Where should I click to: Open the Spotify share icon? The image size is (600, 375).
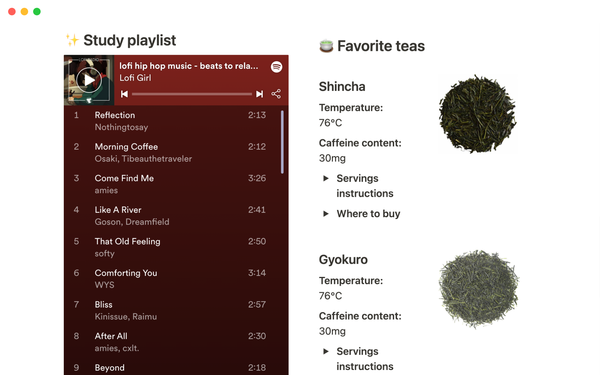pyautogui.click(x=276, y=94)
